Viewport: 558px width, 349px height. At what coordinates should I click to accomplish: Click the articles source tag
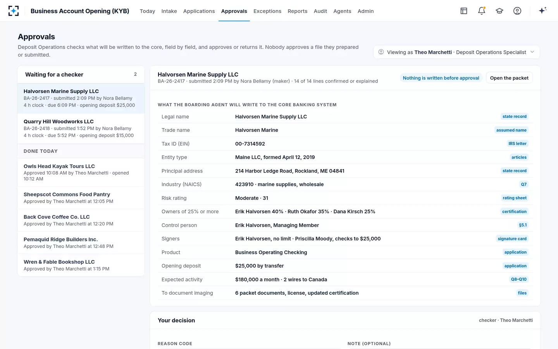(519, 157)
